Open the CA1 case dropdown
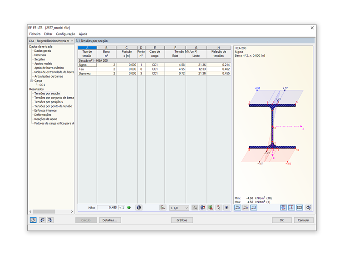 click(x=51, y=41)
